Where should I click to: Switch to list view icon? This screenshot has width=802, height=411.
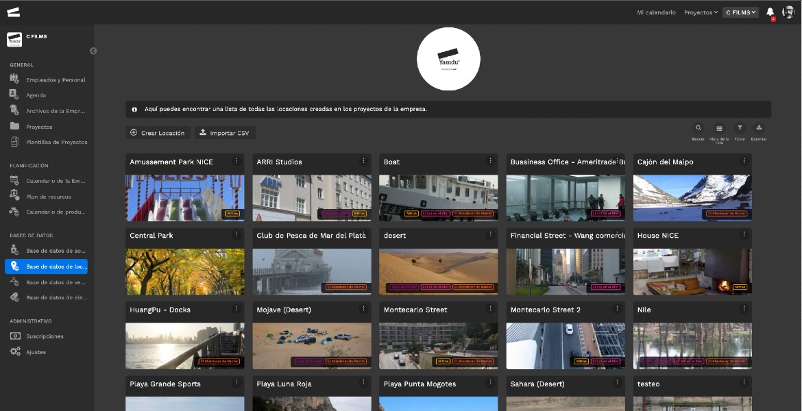719,128
